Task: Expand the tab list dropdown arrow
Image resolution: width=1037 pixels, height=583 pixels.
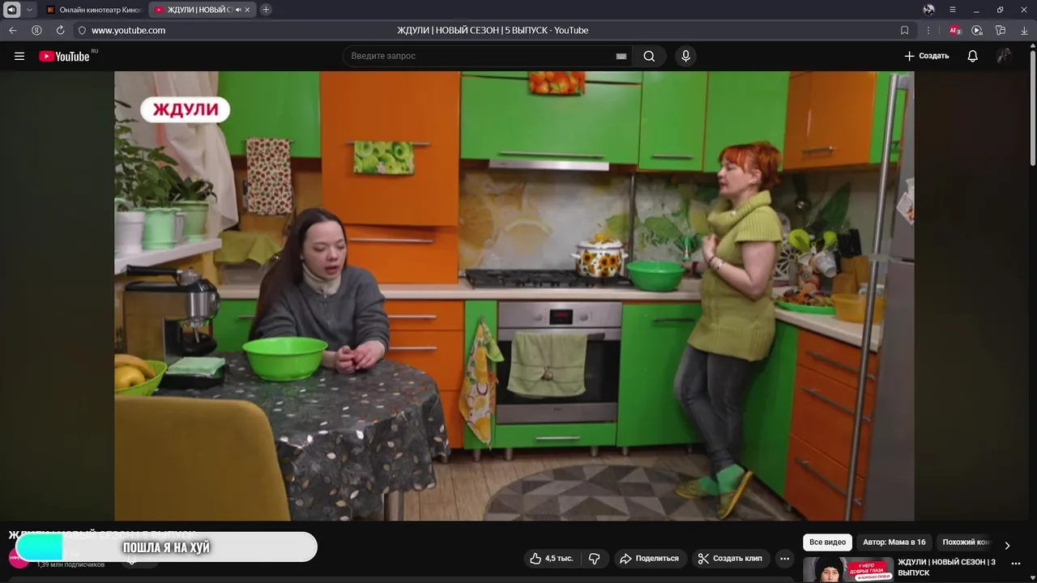Action: [x=30, y=10]
